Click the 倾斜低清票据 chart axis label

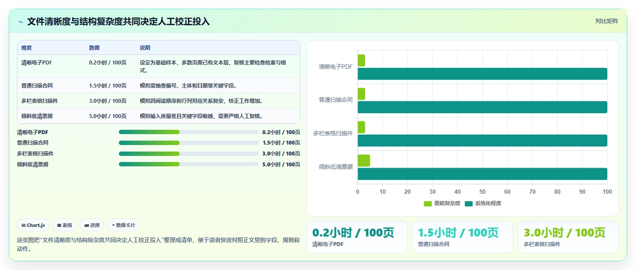point(335,167)
